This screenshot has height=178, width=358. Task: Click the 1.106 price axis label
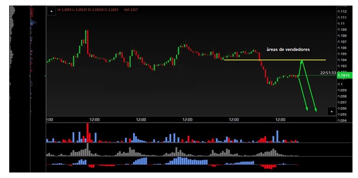(x=342, y=48)
